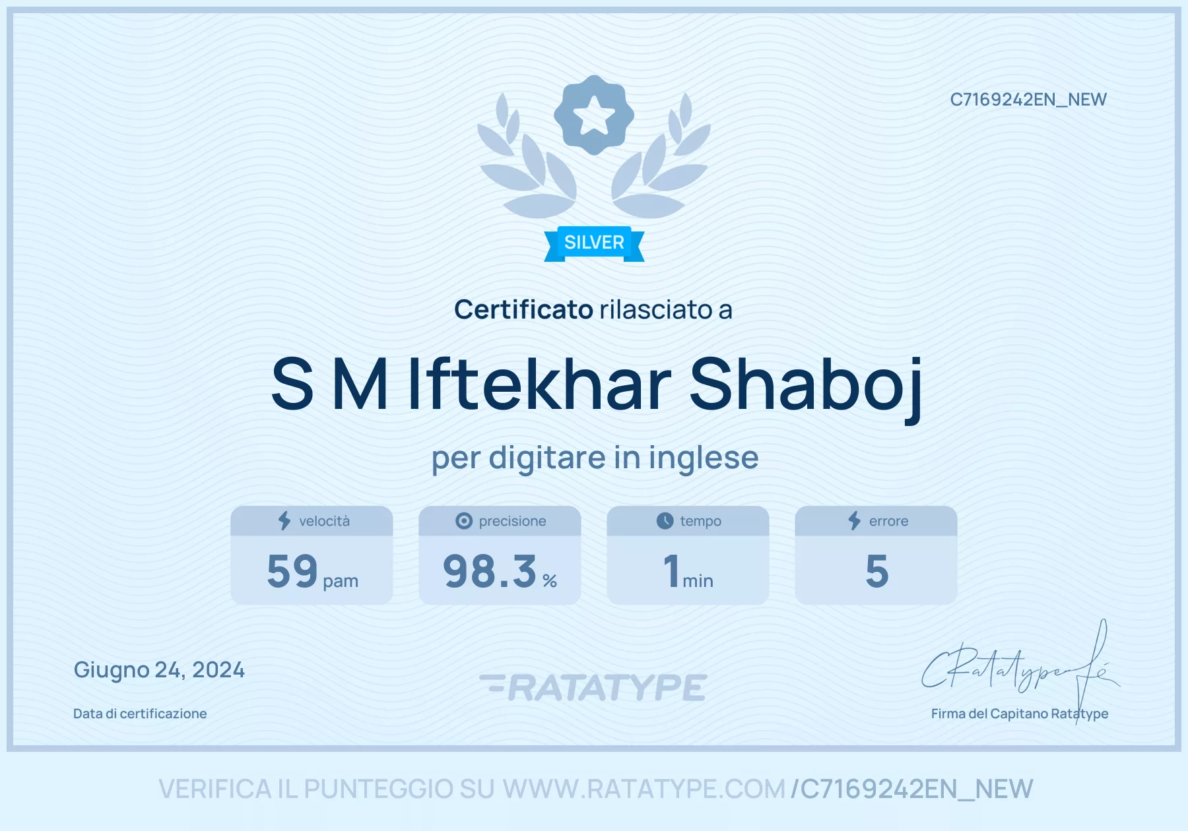Click the 59 pam speed value
The width and height of the screenshot is (1188, 831).
point(312,572)
